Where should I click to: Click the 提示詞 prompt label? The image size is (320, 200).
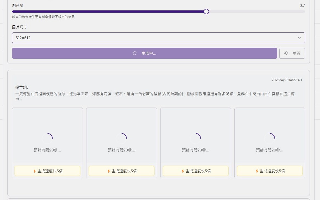tap(22, 87)
